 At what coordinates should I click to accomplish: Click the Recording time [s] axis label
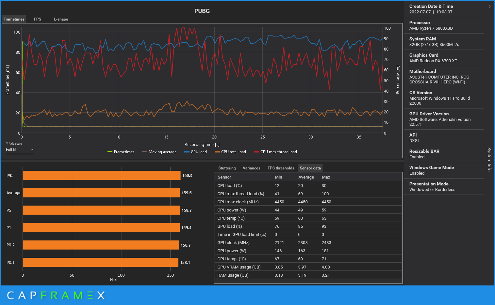pyautogui.click(x=202, y=145)
